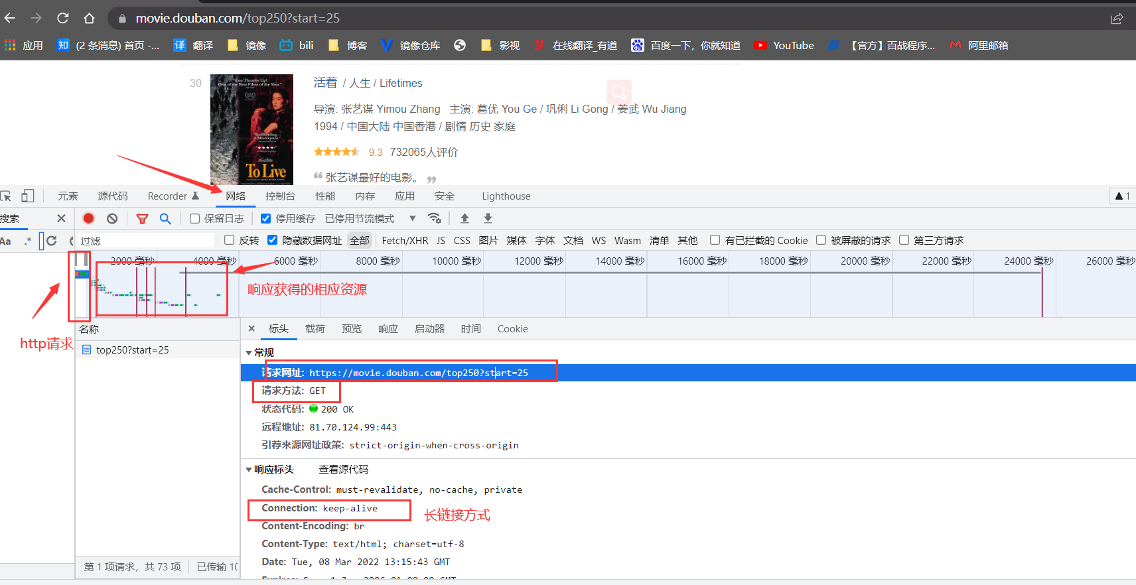Select the 全部 filter type

[x=360, y=240]
